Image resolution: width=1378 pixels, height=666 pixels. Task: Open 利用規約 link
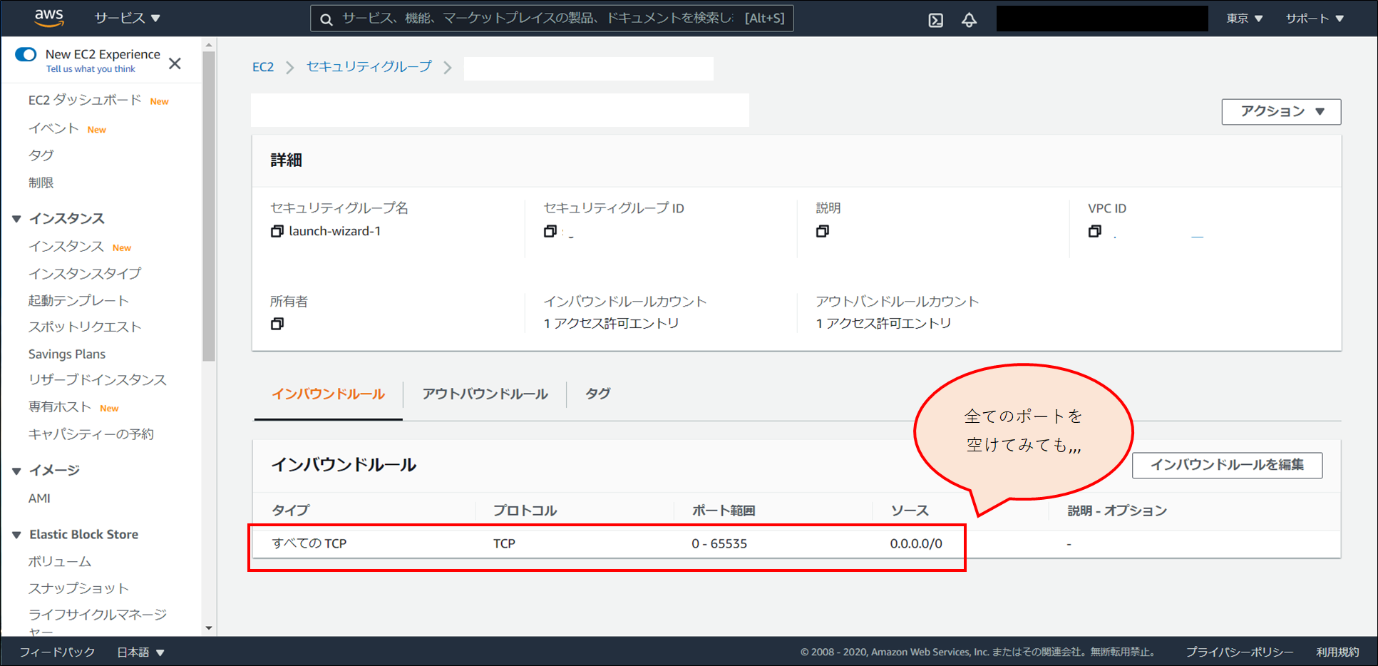(x=1337, y=652)
